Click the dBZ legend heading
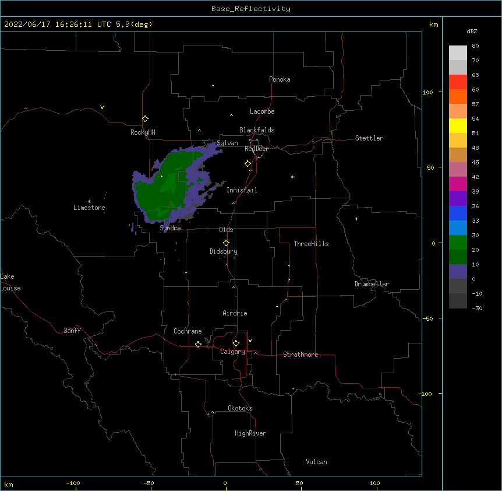 pos(472,31)
